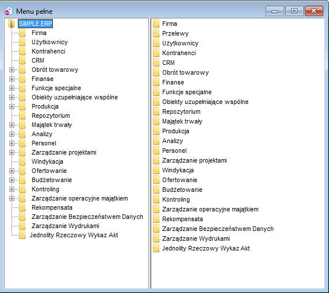Screen dimensions: 329x293
Task: Expand the Obrót towarowy tree node
Action: click(12, 70)
